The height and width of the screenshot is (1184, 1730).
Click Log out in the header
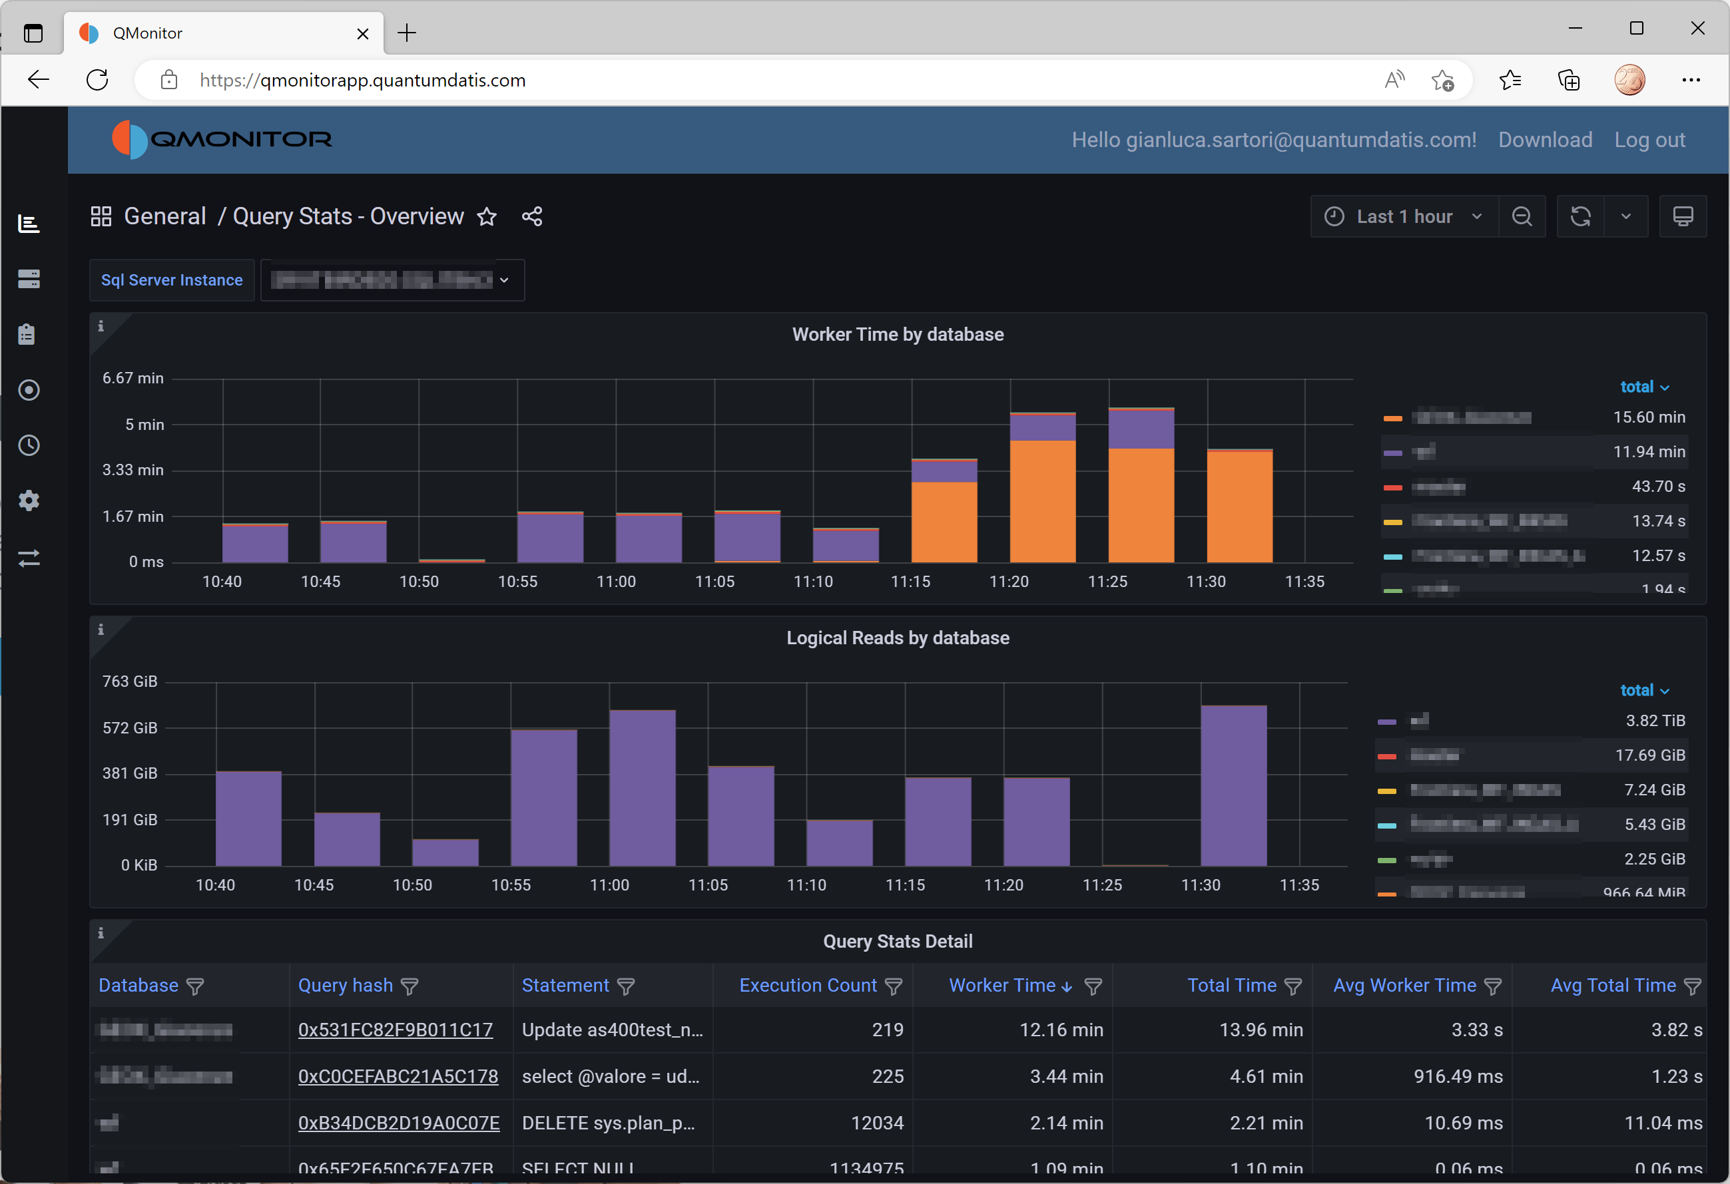pos(1649,140)
